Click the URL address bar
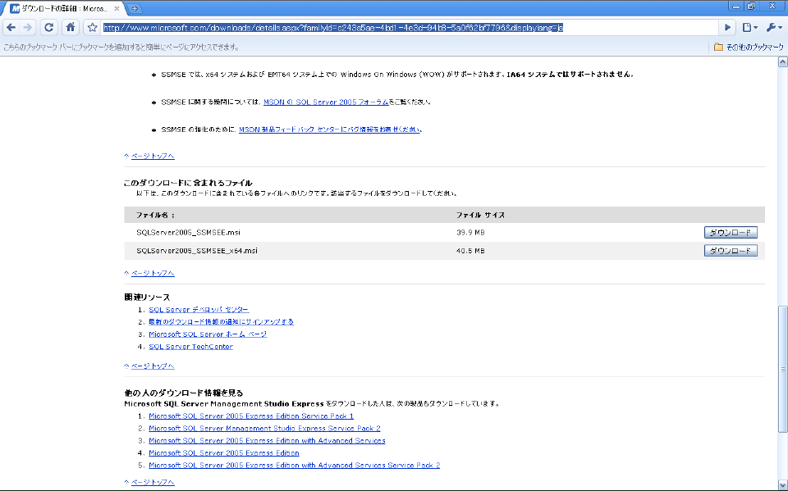The width and height of the screenshot is (788, 491). pos(410,28)
